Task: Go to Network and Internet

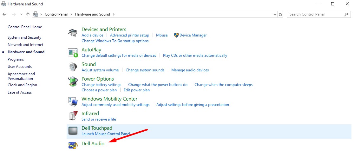Action: 25,45
